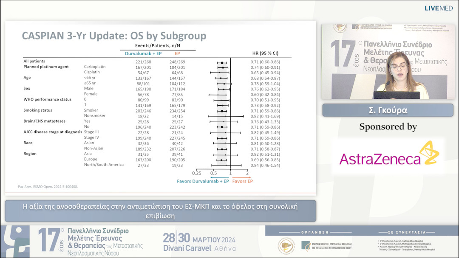Select the "WHO performance status" label

coord(48,99)
